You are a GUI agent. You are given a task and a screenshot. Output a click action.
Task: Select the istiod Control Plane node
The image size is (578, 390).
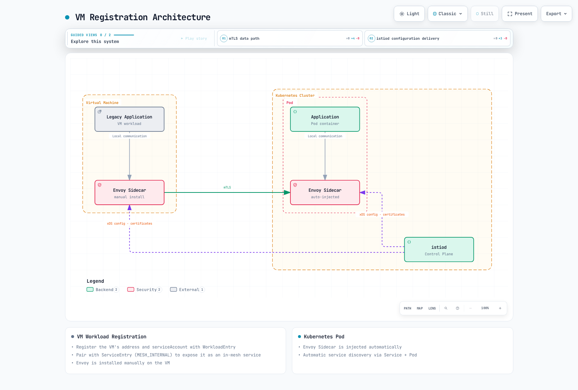coord(439,250)
